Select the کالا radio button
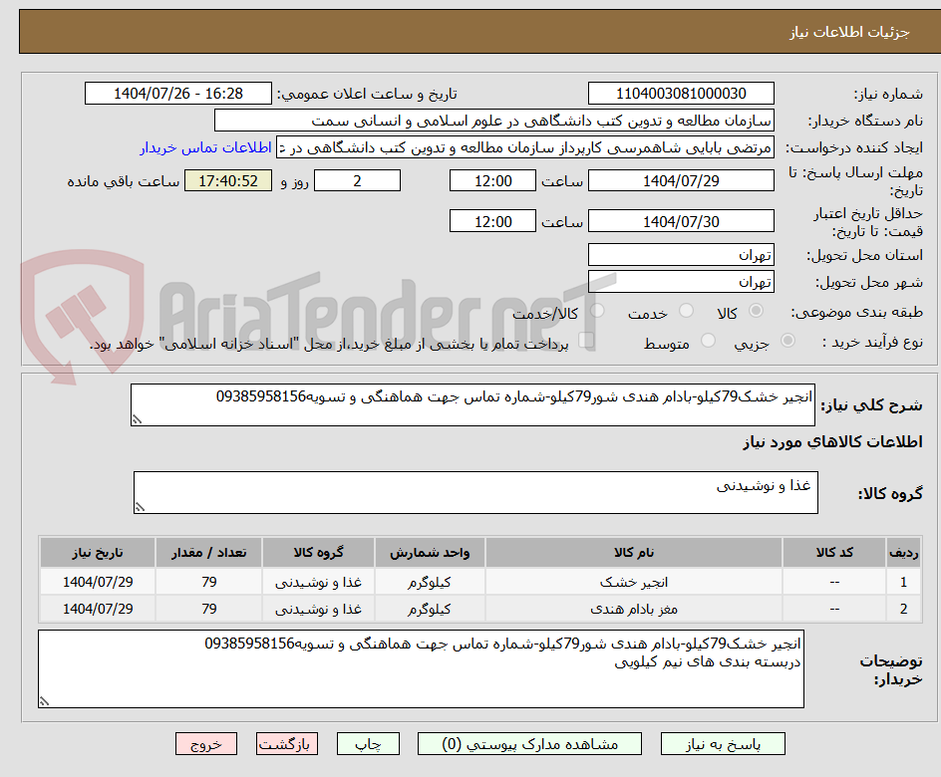 756,311
